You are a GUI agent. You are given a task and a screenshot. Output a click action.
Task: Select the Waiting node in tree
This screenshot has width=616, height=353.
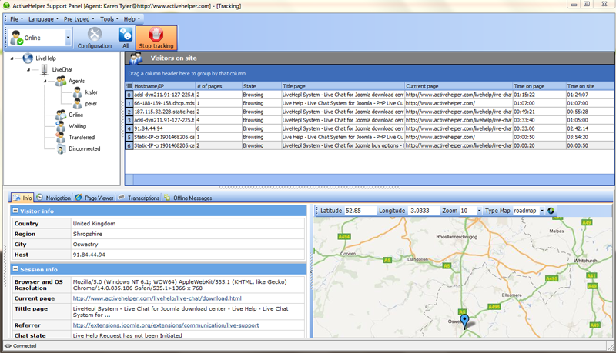[x=77, y=126]
